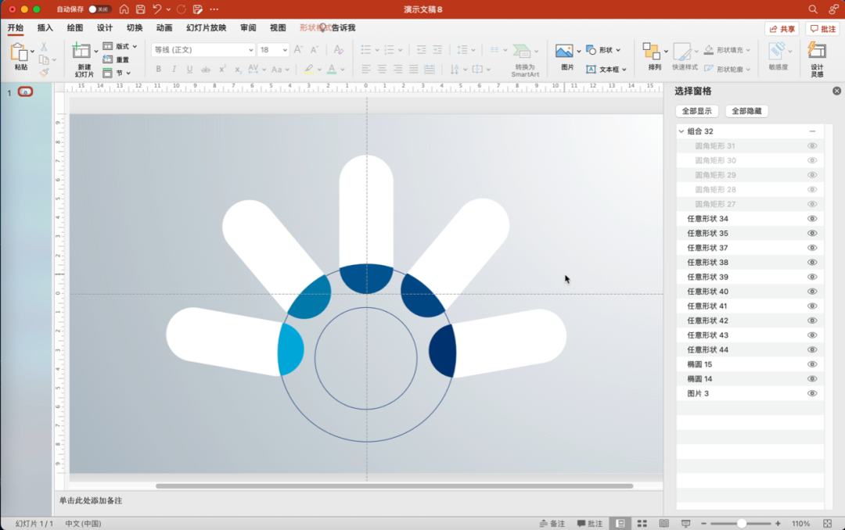Toggle the AutoSave (自动保存) switch
The image size is (845, 530).
coord(99,9)
